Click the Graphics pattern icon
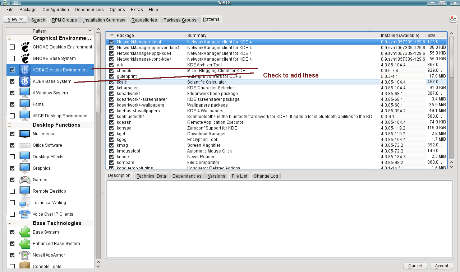The height and width of the screenshot is (272, 460). [x=25, y=168]
